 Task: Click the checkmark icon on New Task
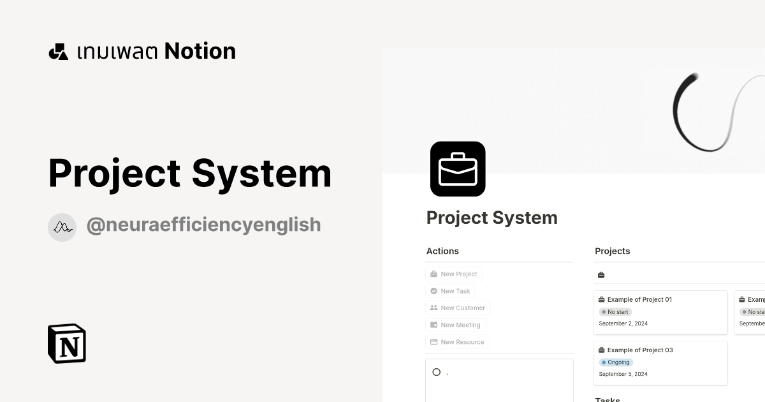(x=434, y=291)
